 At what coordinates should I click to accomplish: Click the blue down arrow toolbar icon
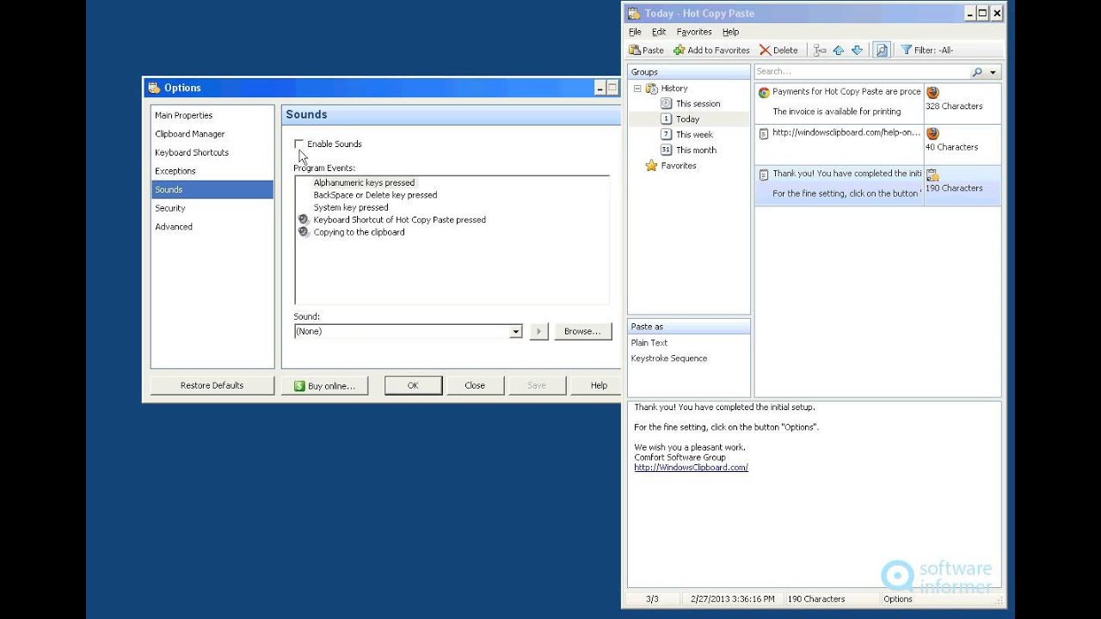[x=857, y=50]
